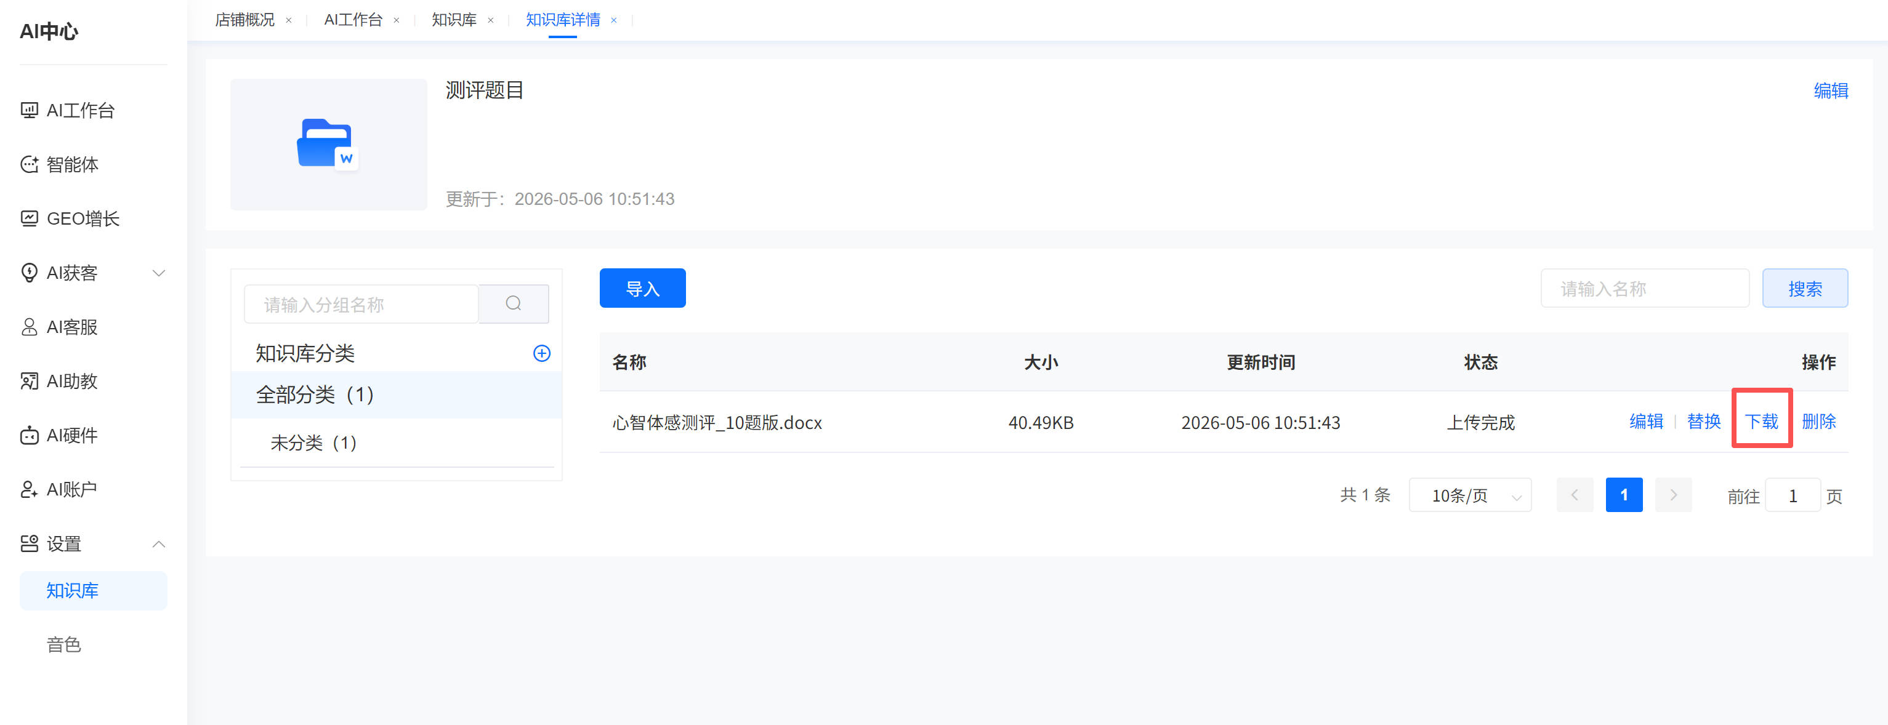Collapse the 设置 sidebar menu
The height and width of the screenshot is (725, 1888).
pyautogui.click(x=93, y=544)
